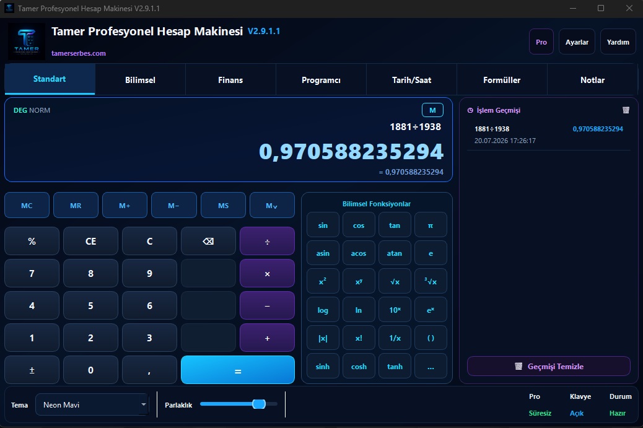Click the trash icon in İşlem Geçmişi header
The image size is (643, 428).
coord(626,110)
